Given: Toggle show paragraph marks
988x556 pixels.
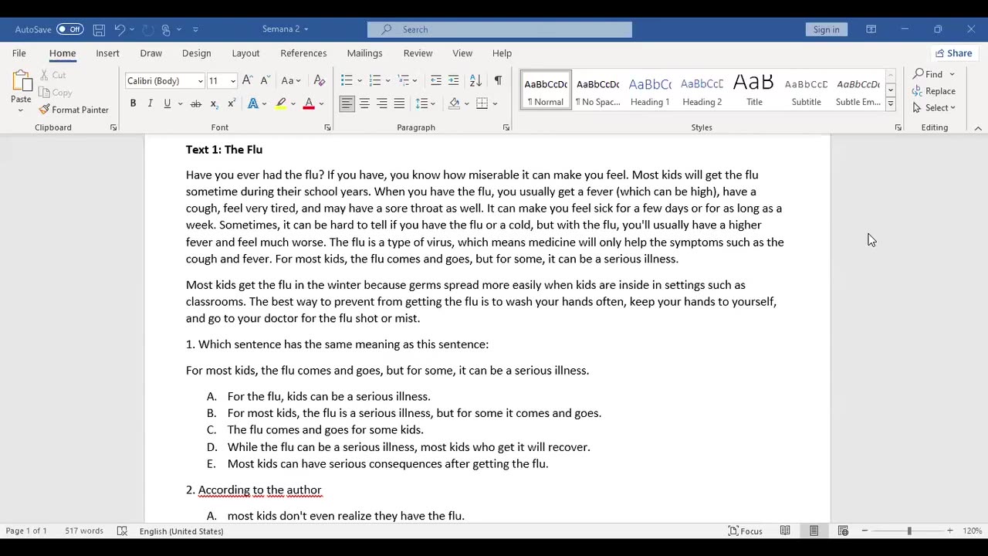Looking at the screenshot, I should coord(498,80).
